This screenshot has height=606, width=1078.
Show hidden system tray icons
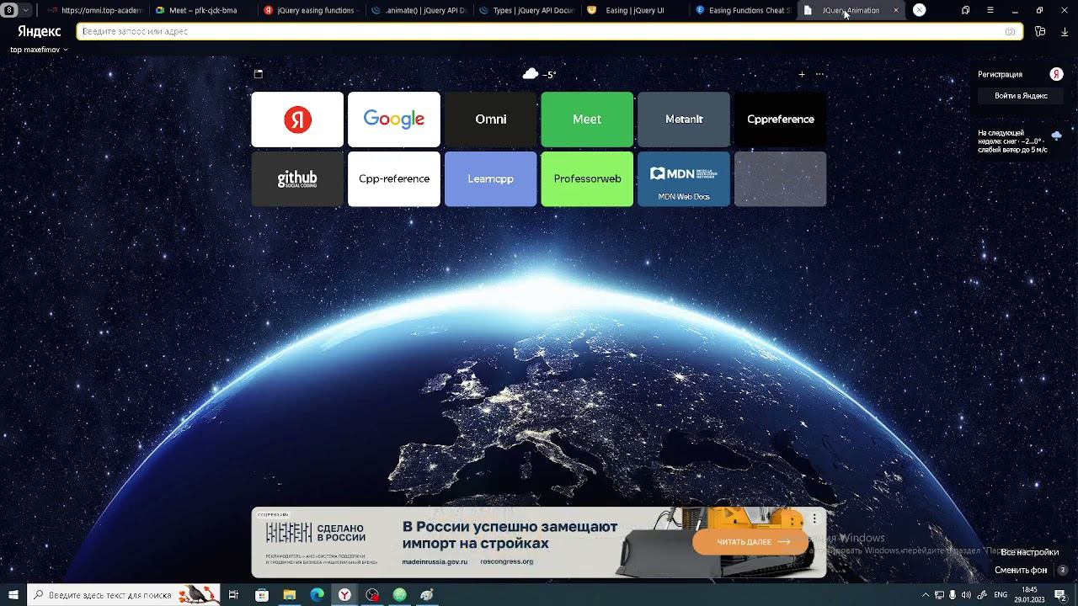(x=926, y=595)
